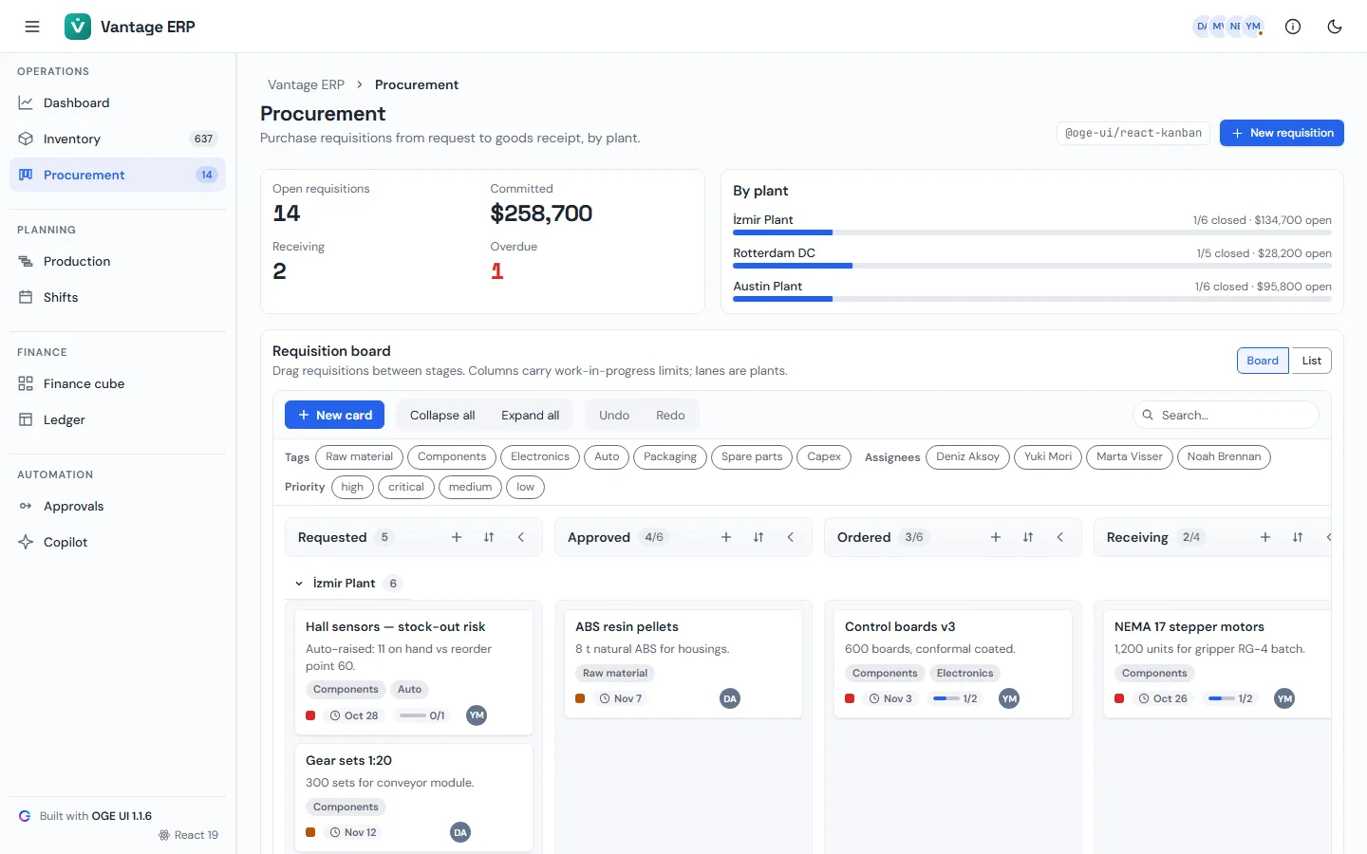Click Vantage ERP breadcrumb link

[x=306, y=84]
